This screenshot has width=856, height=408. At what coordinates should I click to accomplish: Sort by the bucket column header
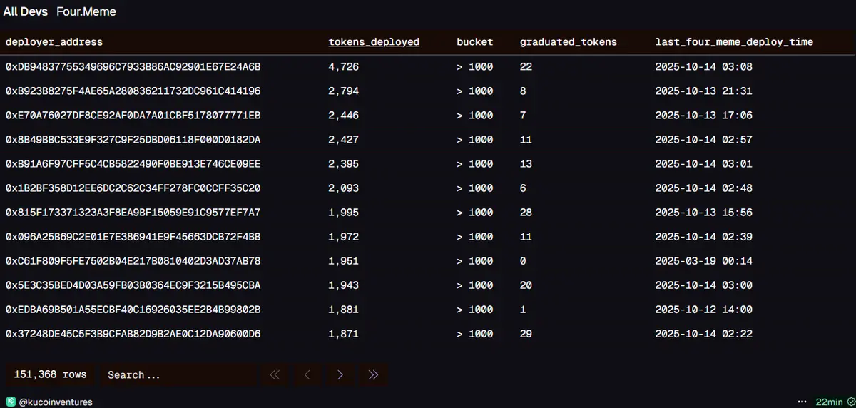pyautogui.click(x=475, y=42)
